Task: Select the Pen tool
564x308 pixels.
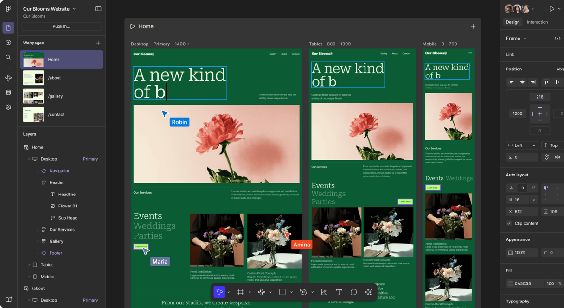Action: pyautogui.click(x=304, y=292)
